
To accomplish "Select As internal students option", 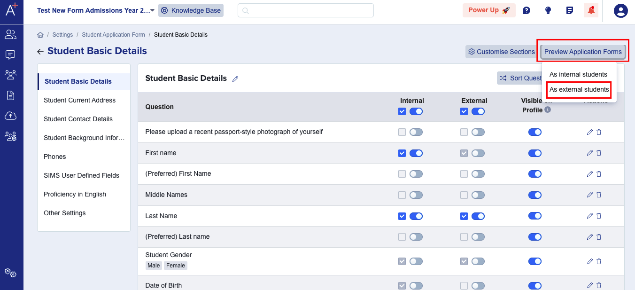I will [578, 74].
